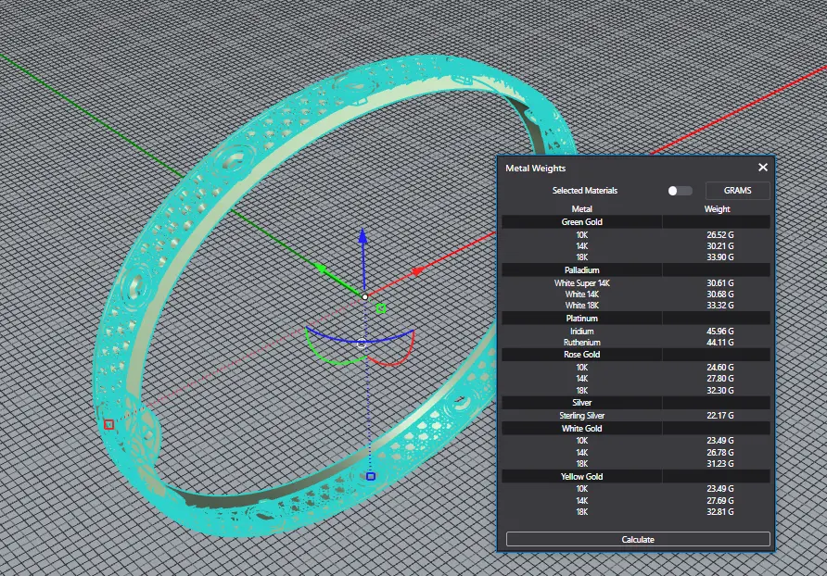Click the 32.81 G weight value
Screen dimensions: 827x576
click(720, 512)
